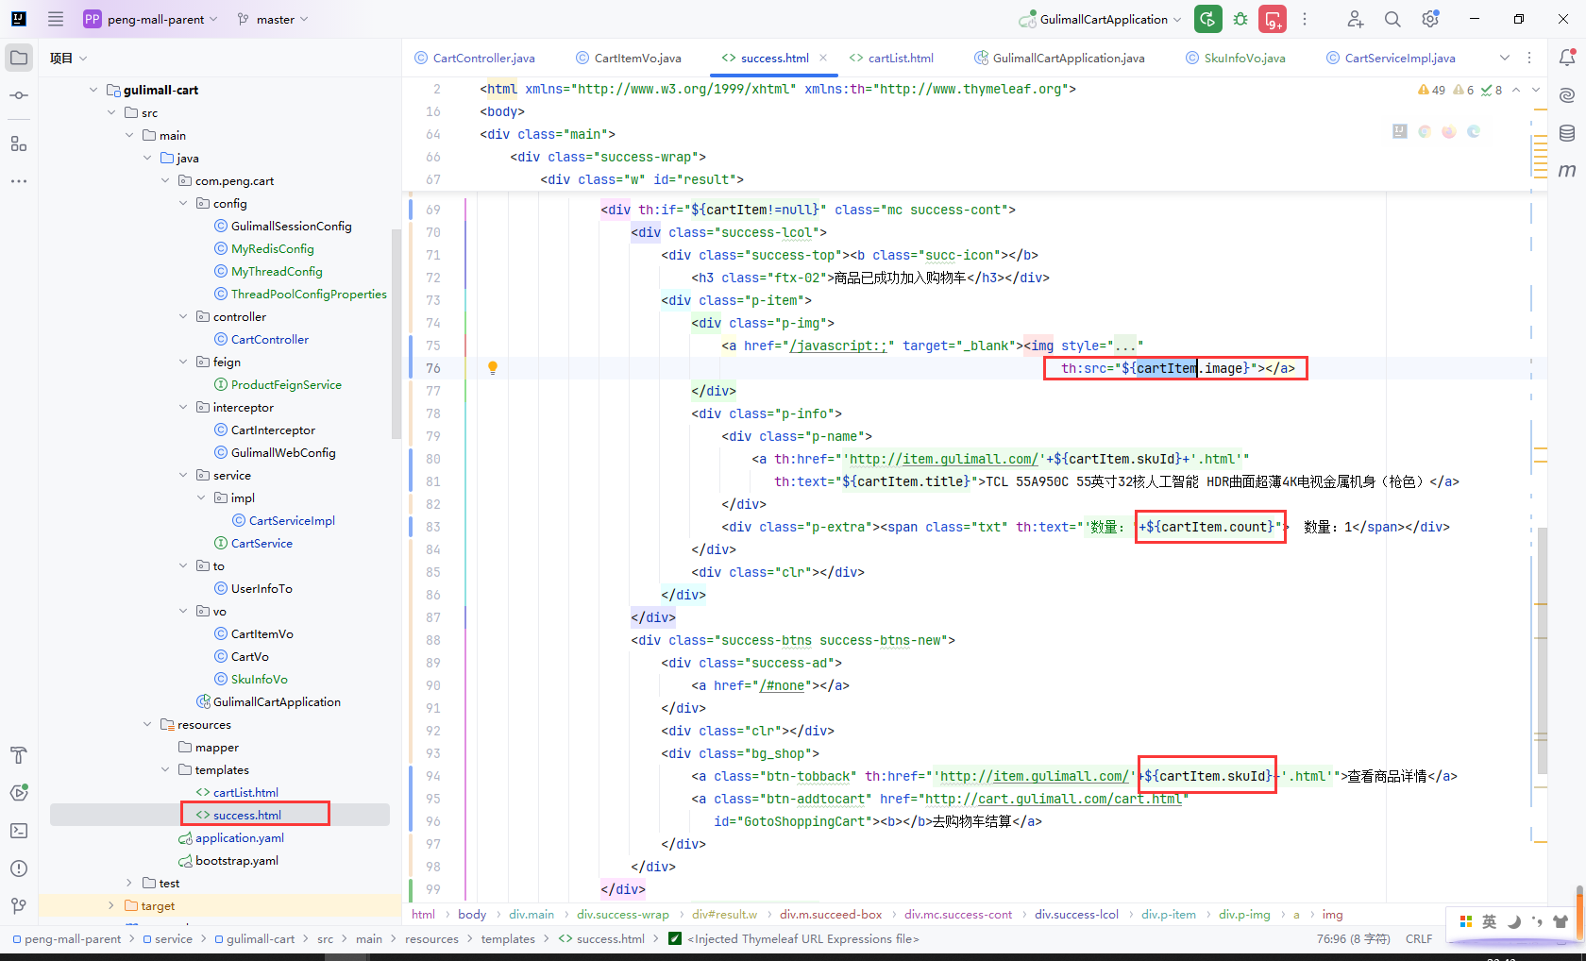Open Search Everywhere magnifier
This screenshot has height=961, width=1586.
(x=1392, y=19)
